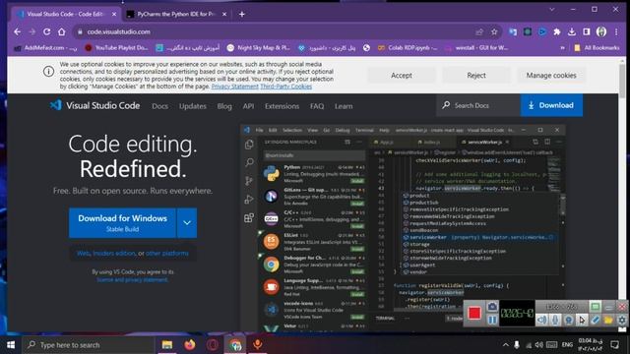Share this page via the share icon
The height and width of the screenshot is (354, 630).
pos(479,31)
